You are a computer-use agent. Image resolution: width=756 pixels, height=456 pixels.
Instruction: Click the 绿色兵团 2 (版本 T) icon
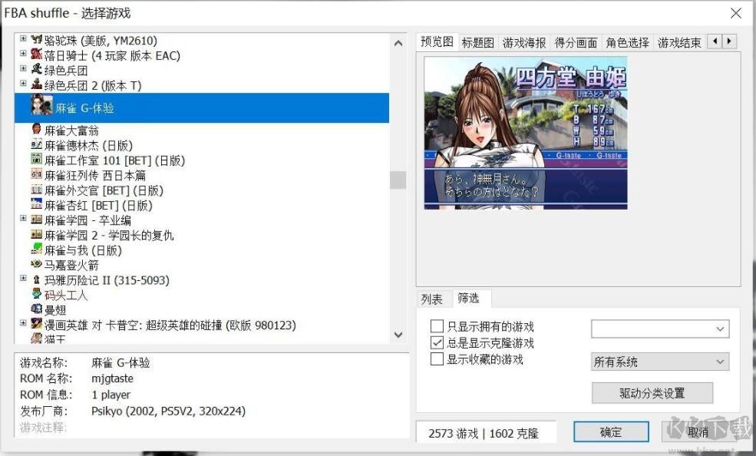click(x=37, y=84)
